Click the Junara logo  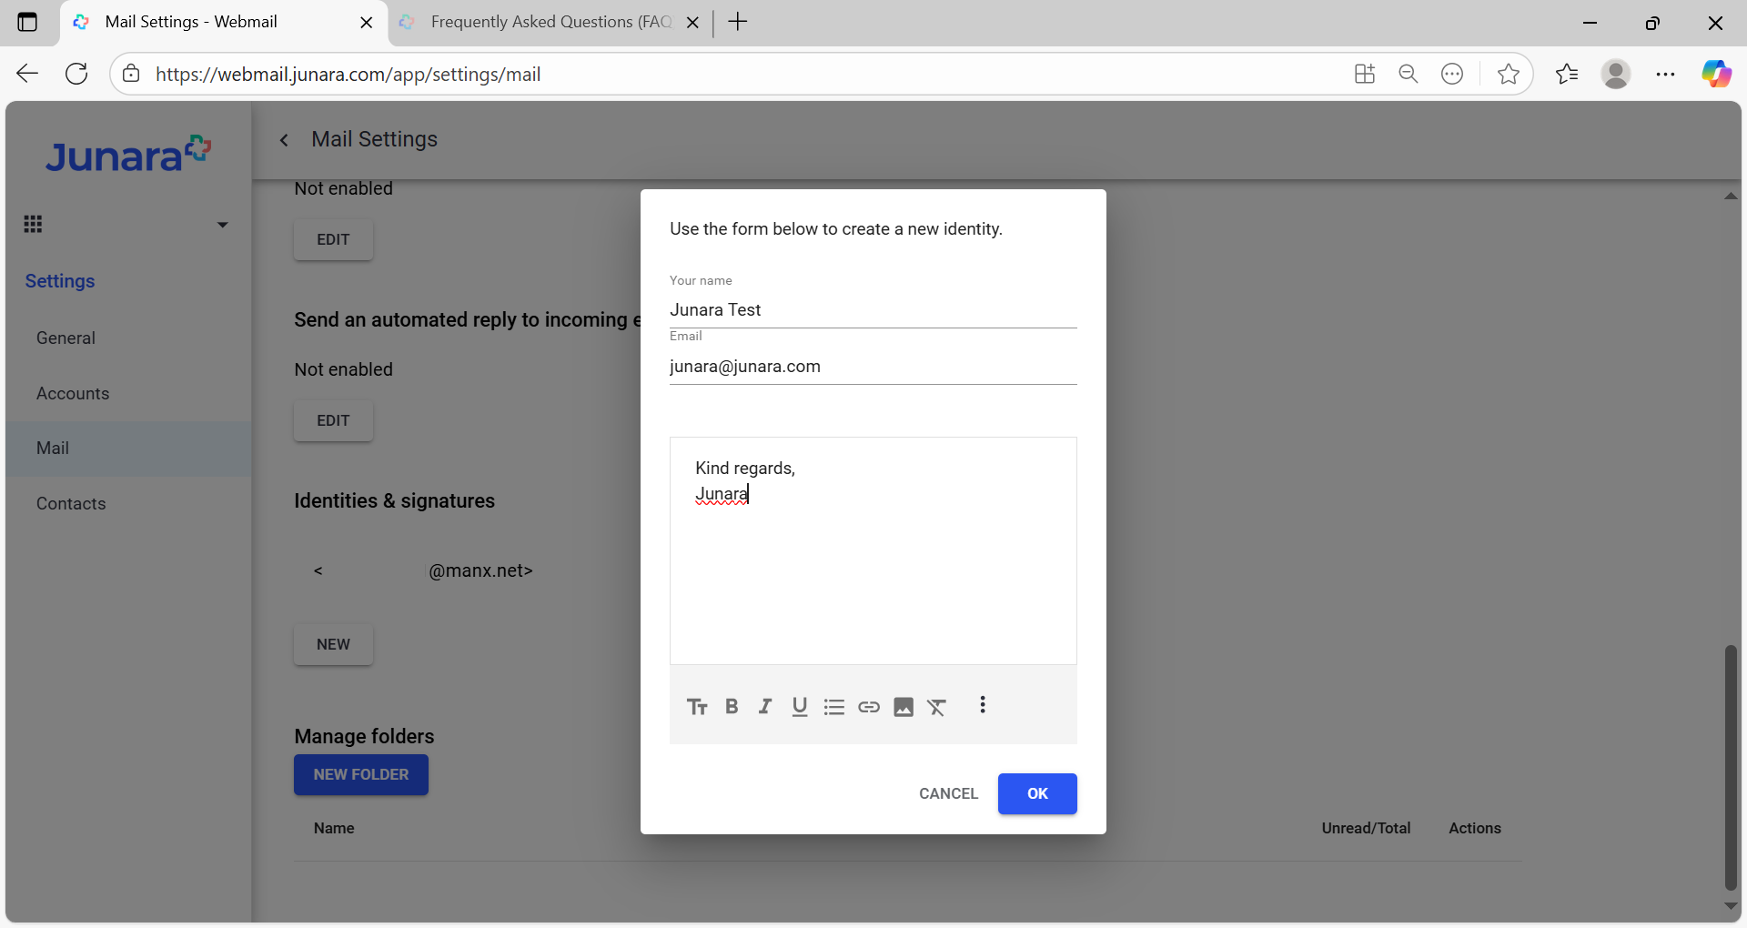[x=128, y=154]
